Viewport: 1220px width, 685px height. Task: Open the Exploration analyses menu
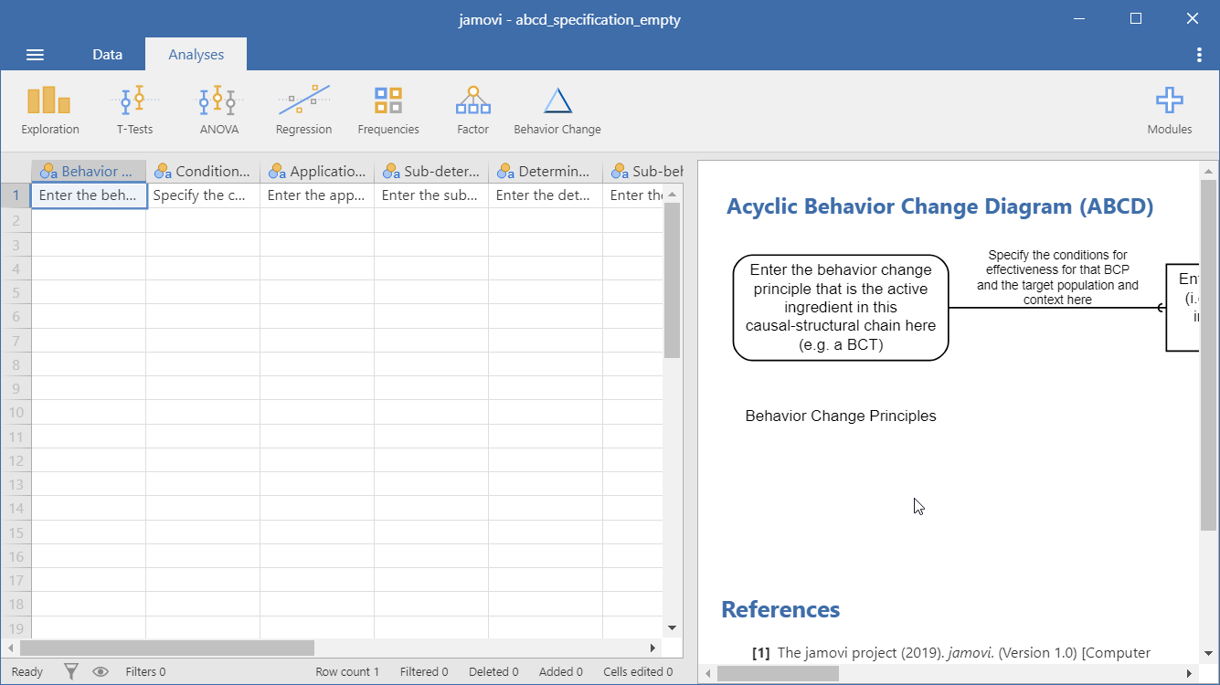[50, 111]
